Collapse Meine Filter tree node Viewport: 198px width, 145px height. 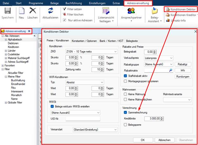tap(6, 77)
